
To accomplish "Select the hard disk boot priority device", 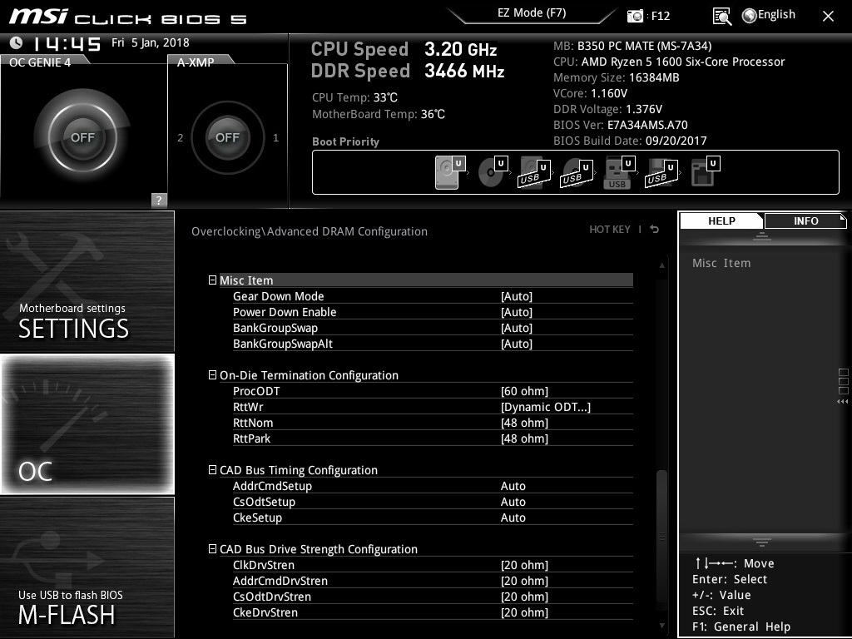I will 450,172.
